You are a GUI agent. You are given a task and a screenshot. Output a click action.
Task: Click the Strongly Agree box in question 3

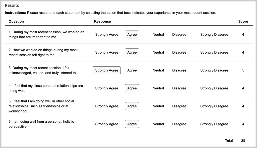click(107, 70)
